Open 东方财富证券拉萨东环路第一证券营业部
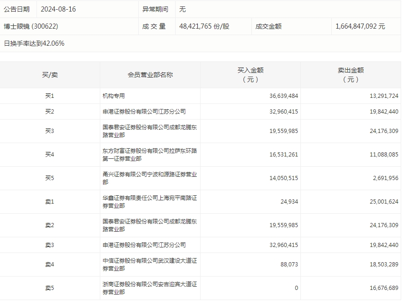 click(150, 155)
